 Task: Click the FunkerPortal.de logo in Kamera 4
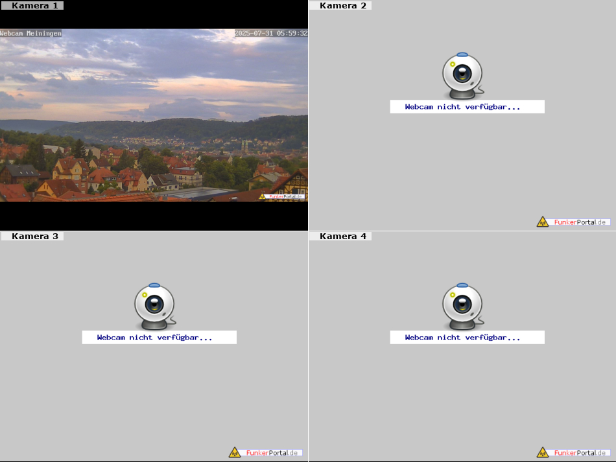574,452
